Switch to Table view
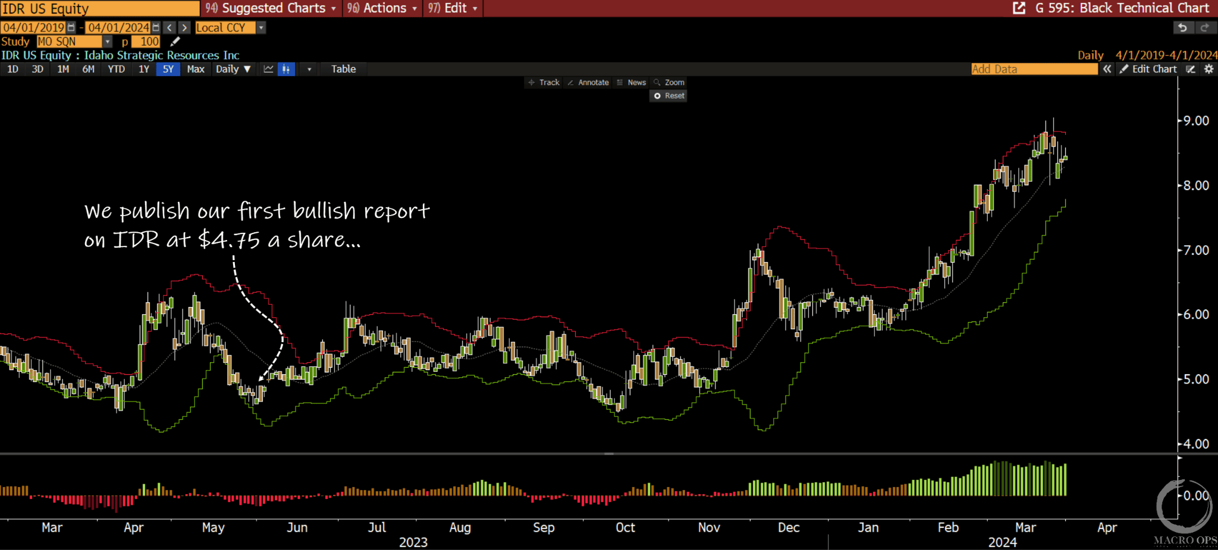1218x550 pixels. pyautogui.click(x=344, y=69)
